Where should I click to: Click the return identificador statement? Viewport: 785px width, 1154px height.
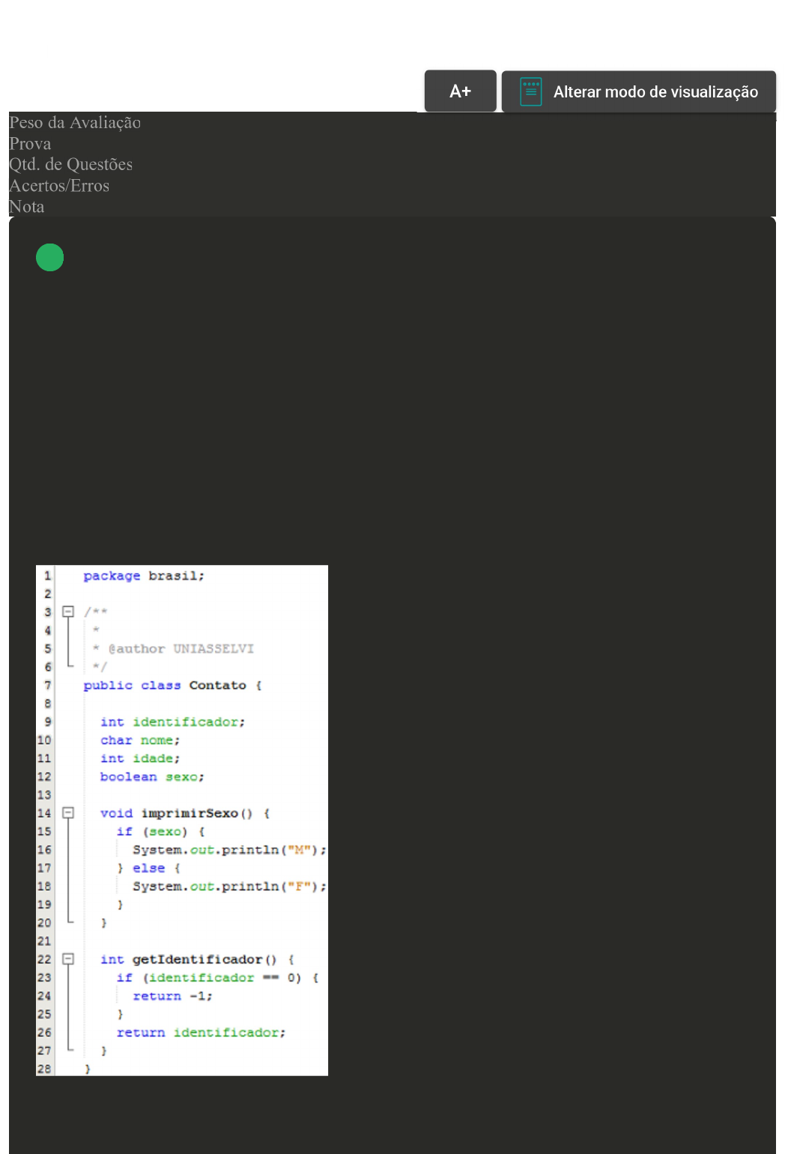201,1032
